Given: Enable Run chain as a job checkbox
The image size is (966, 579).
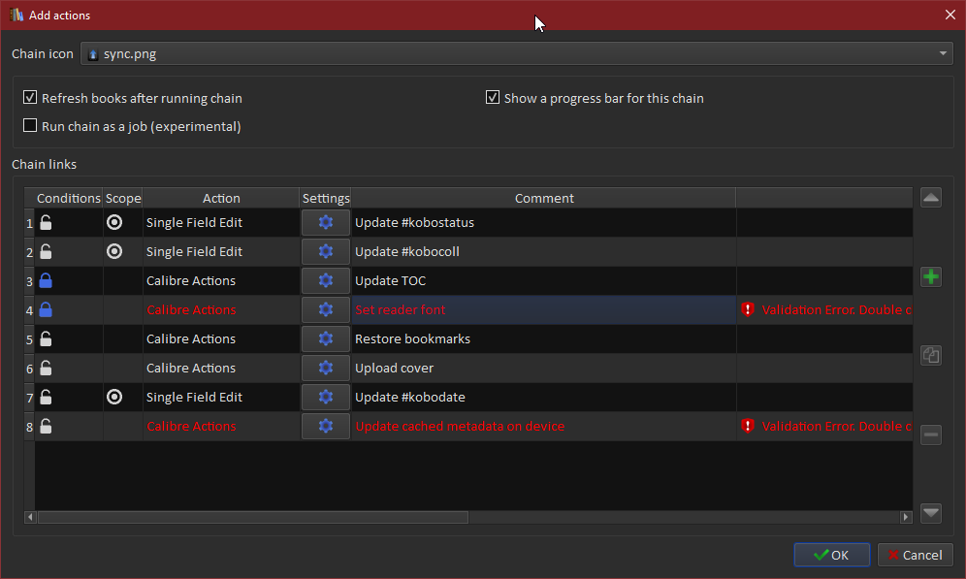Looking at the screenshot, I should point(31,126).
